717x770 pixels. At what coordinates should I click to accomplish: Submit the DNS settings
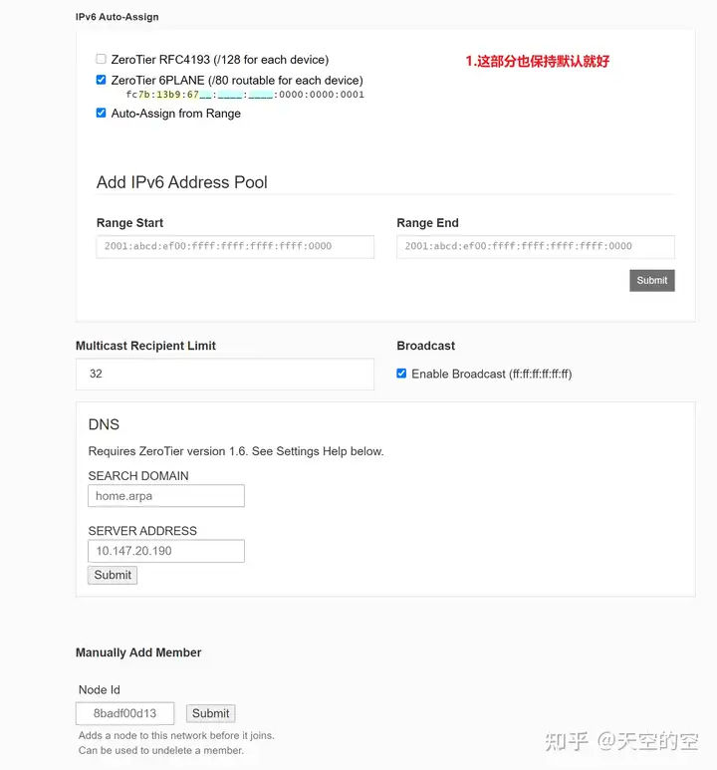point(113,575)
